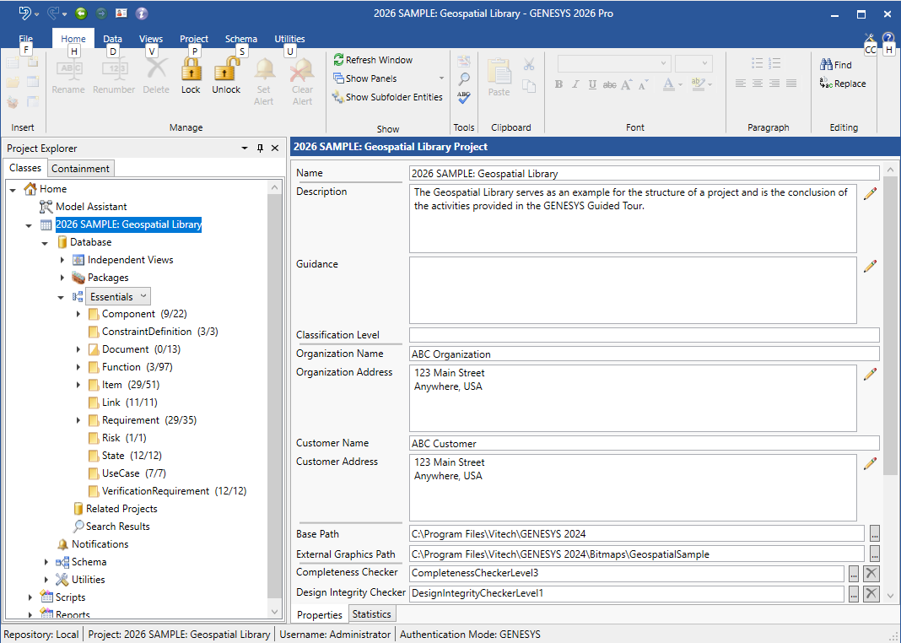The image size is (901, 643).
Task: Click the Find binoculars icon
Action: [x=826, y=65]
